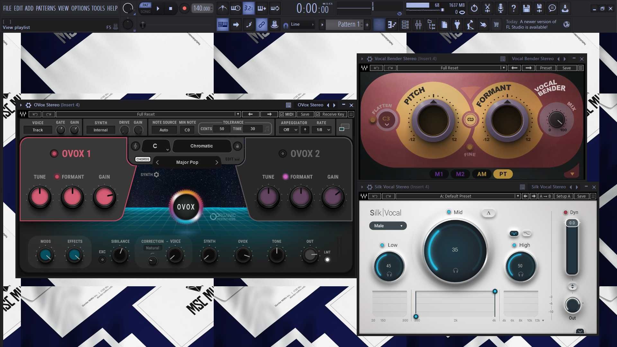The width and height of the screenshot is (617, 347).
Task: Toggle the Silk Vocal Low band
Action: coord(382,245)
